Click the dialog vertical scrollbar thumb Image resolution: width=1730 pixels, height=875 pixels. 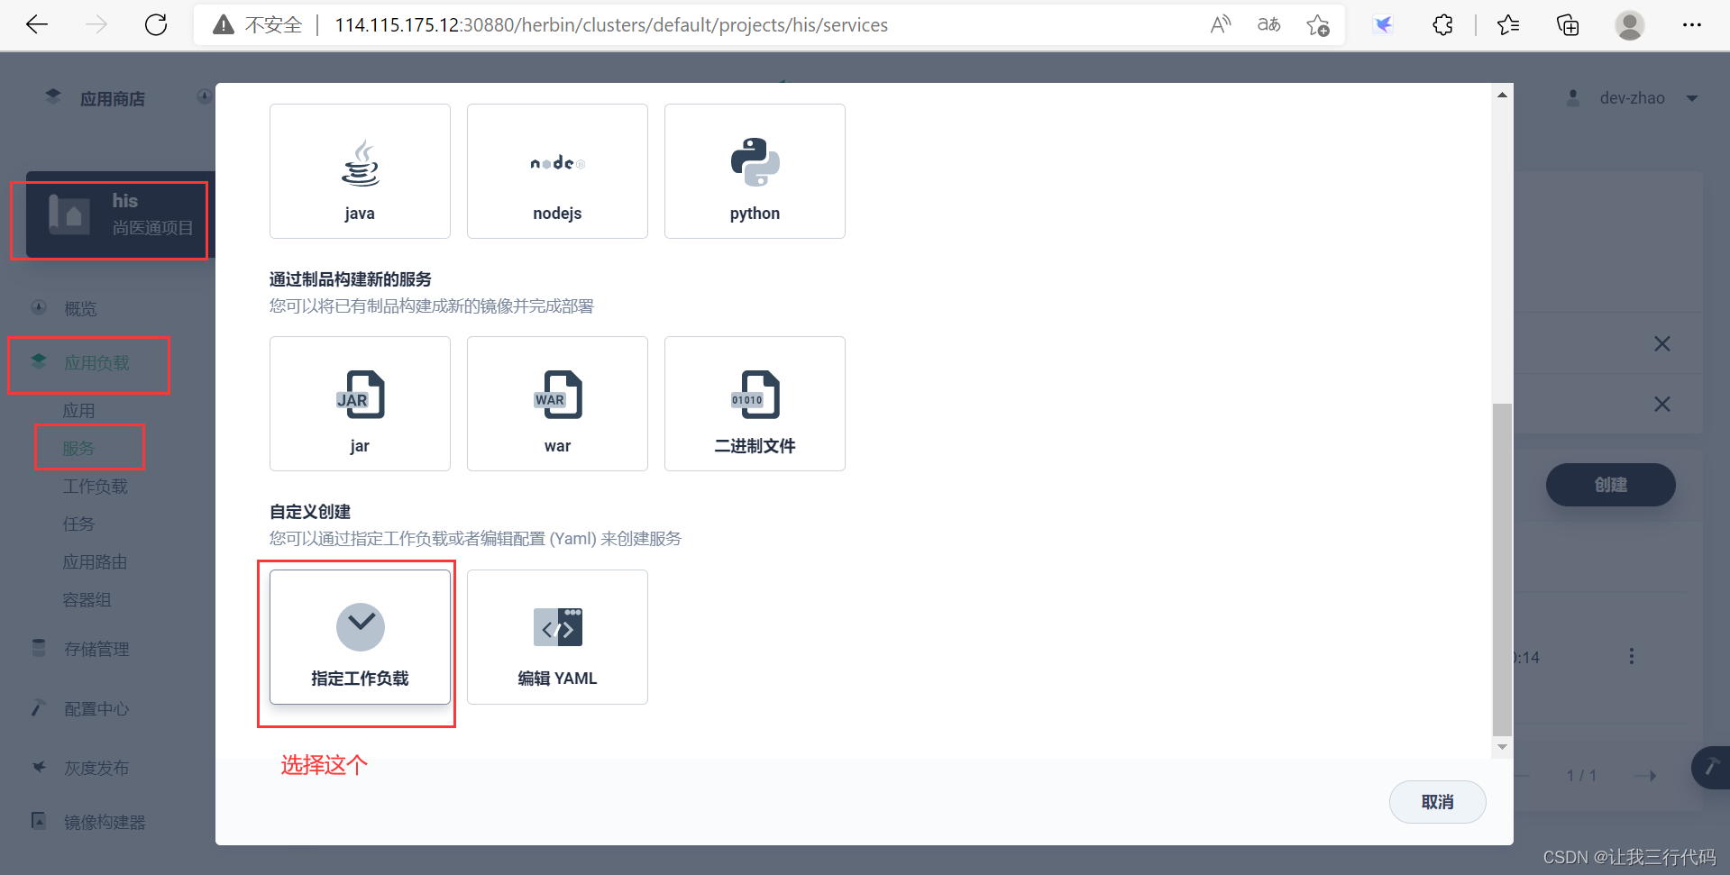point(1502,570)
